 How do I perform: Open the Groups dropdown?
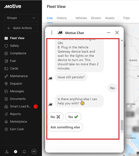point(21,18)
